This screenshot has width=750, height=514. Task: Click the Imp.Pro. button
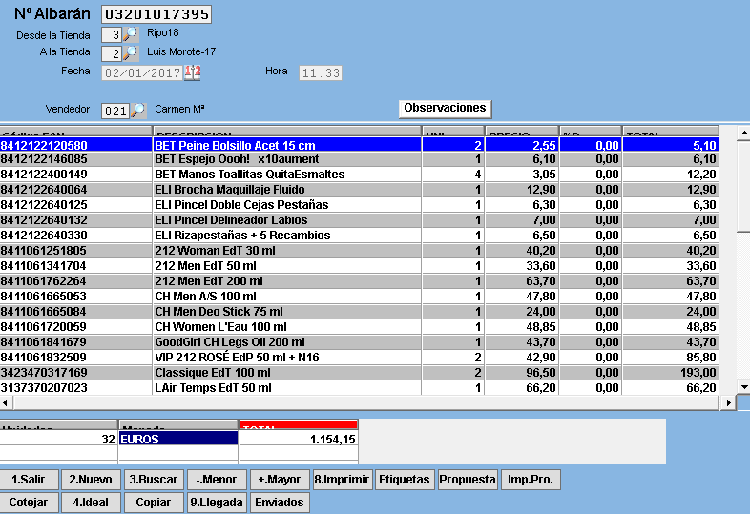[x=531, y=480]
